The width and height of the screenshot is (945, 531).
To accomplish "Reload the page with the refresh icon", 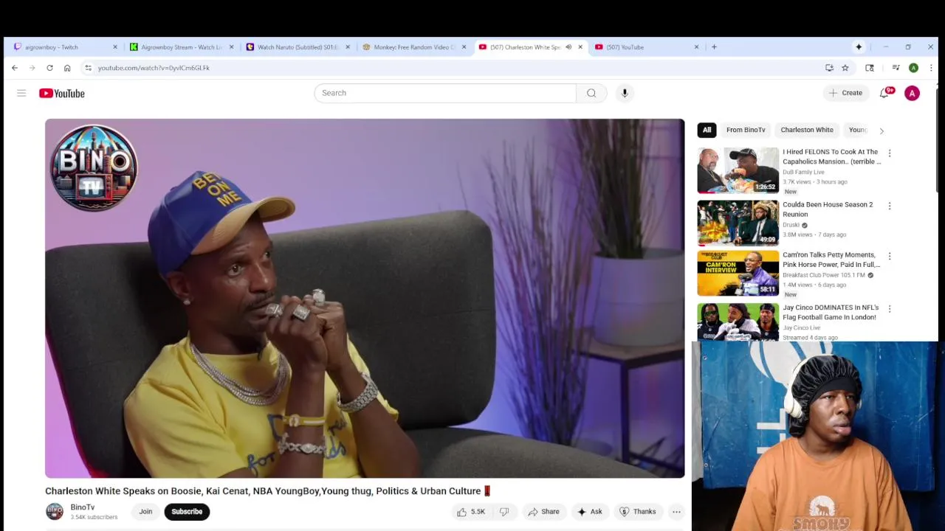I will point(49,68).
